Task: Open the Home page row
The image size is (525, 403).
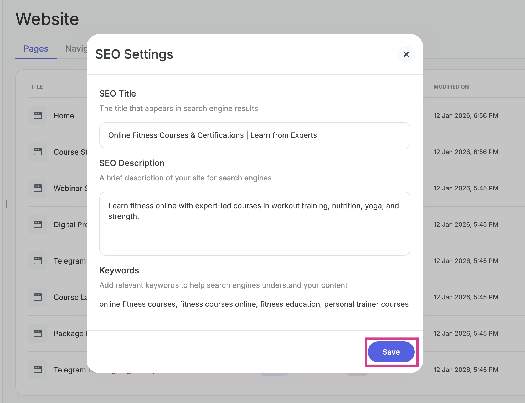Action: (64, 116)
